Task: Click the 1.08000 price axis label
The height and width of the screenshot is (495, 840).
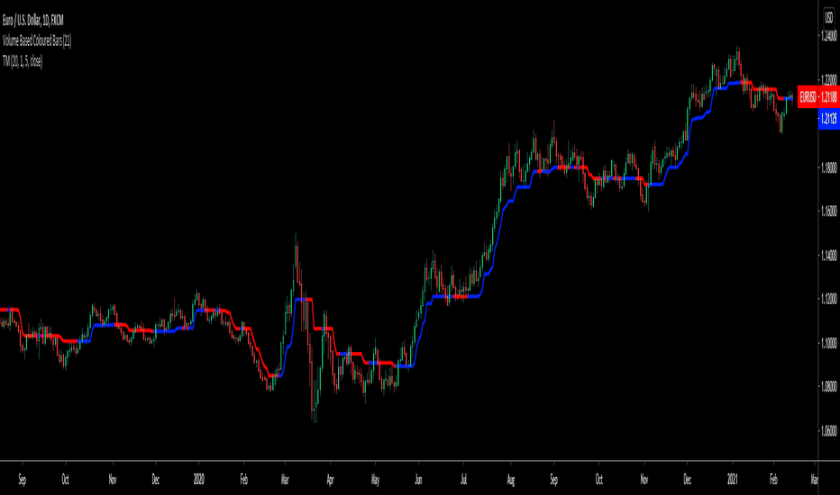Action: click(829, 386)
